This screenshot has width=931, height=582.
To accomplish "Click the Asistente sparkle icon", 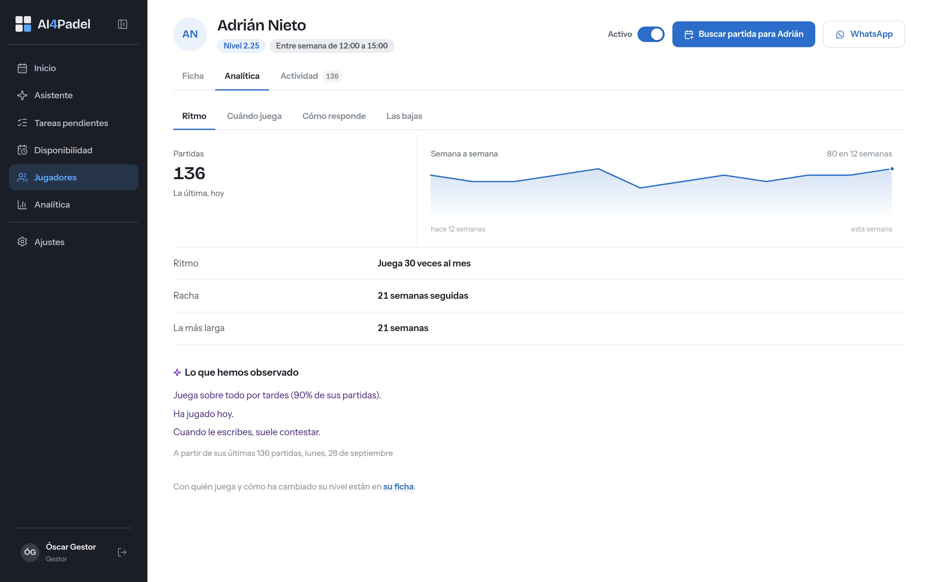I will [x=22, y=95].
